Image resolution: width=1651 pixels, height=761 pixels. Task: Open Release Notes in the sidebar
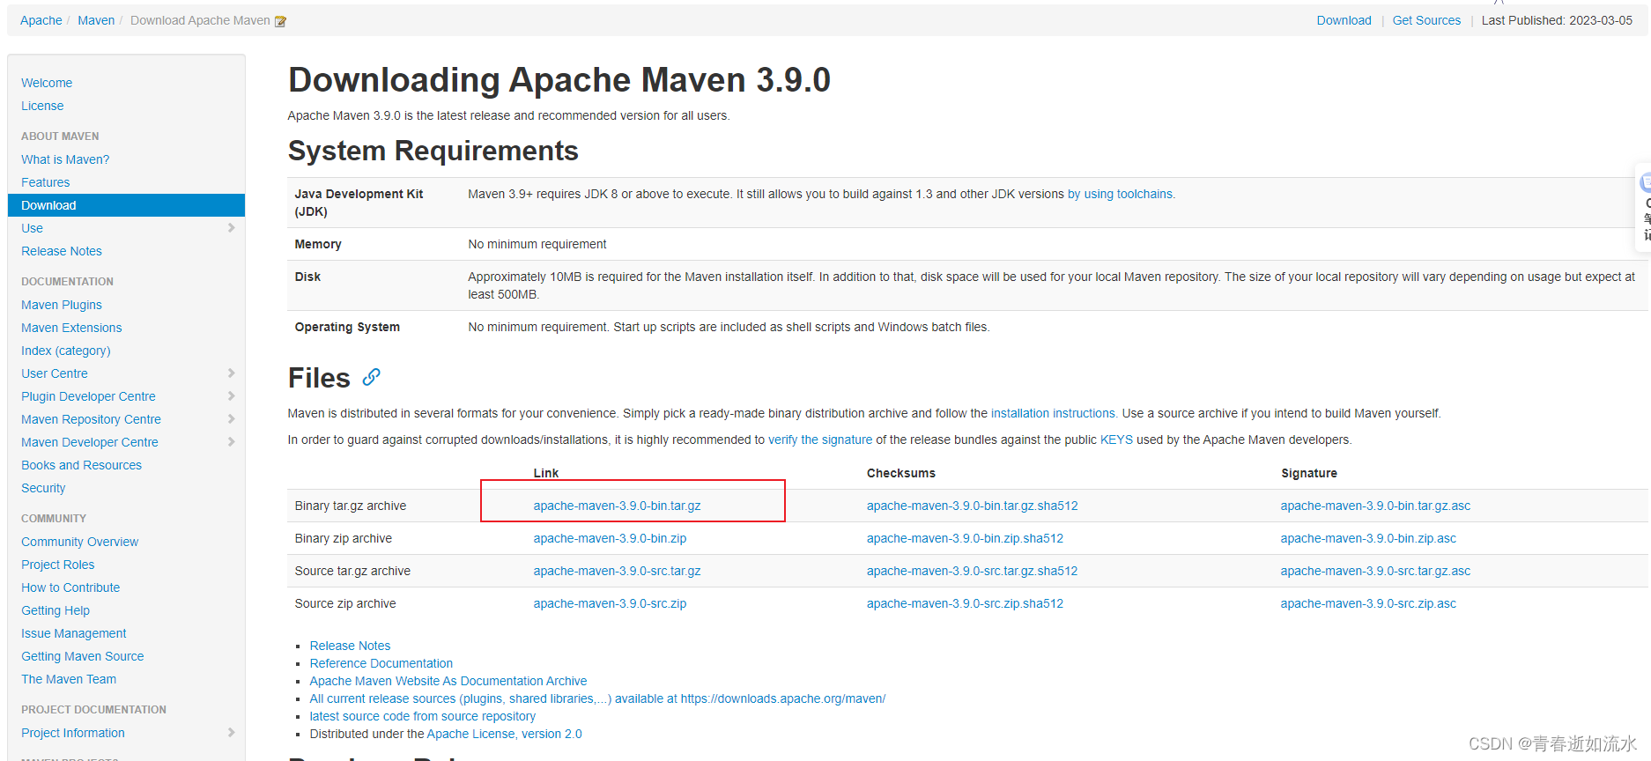tap(62, 251)
